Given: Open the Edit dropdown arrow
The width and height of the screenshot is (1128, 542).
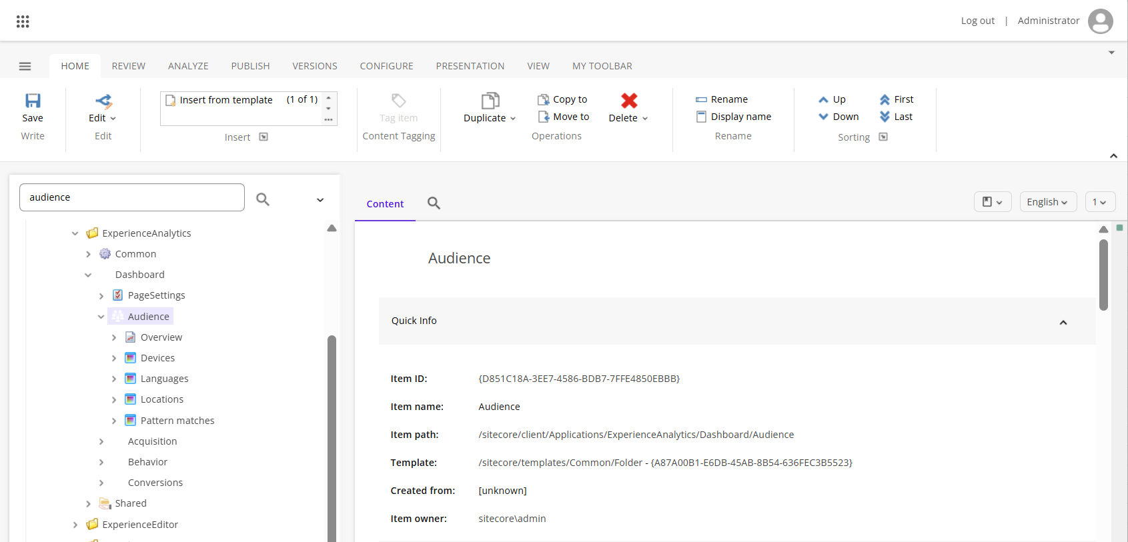Looking at the screenshot, I should [113, 119].
